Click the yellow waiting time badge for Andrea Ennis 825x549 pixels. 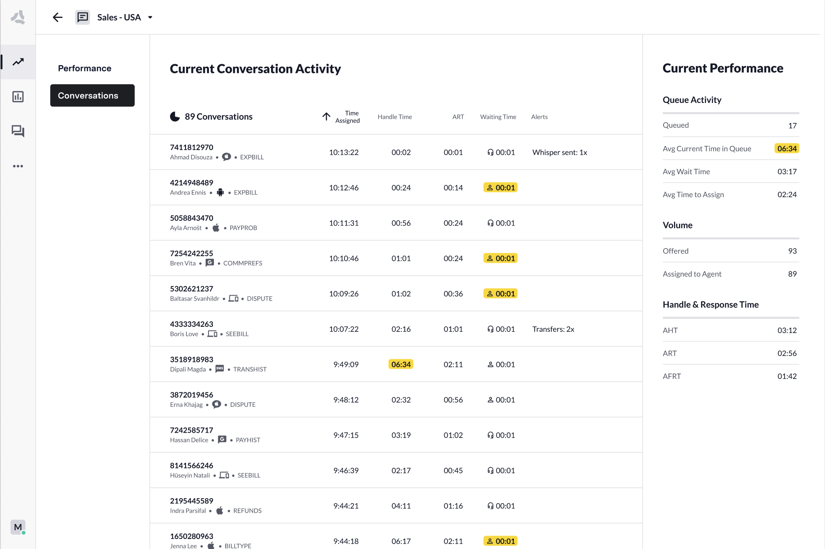tap(501, 188)
